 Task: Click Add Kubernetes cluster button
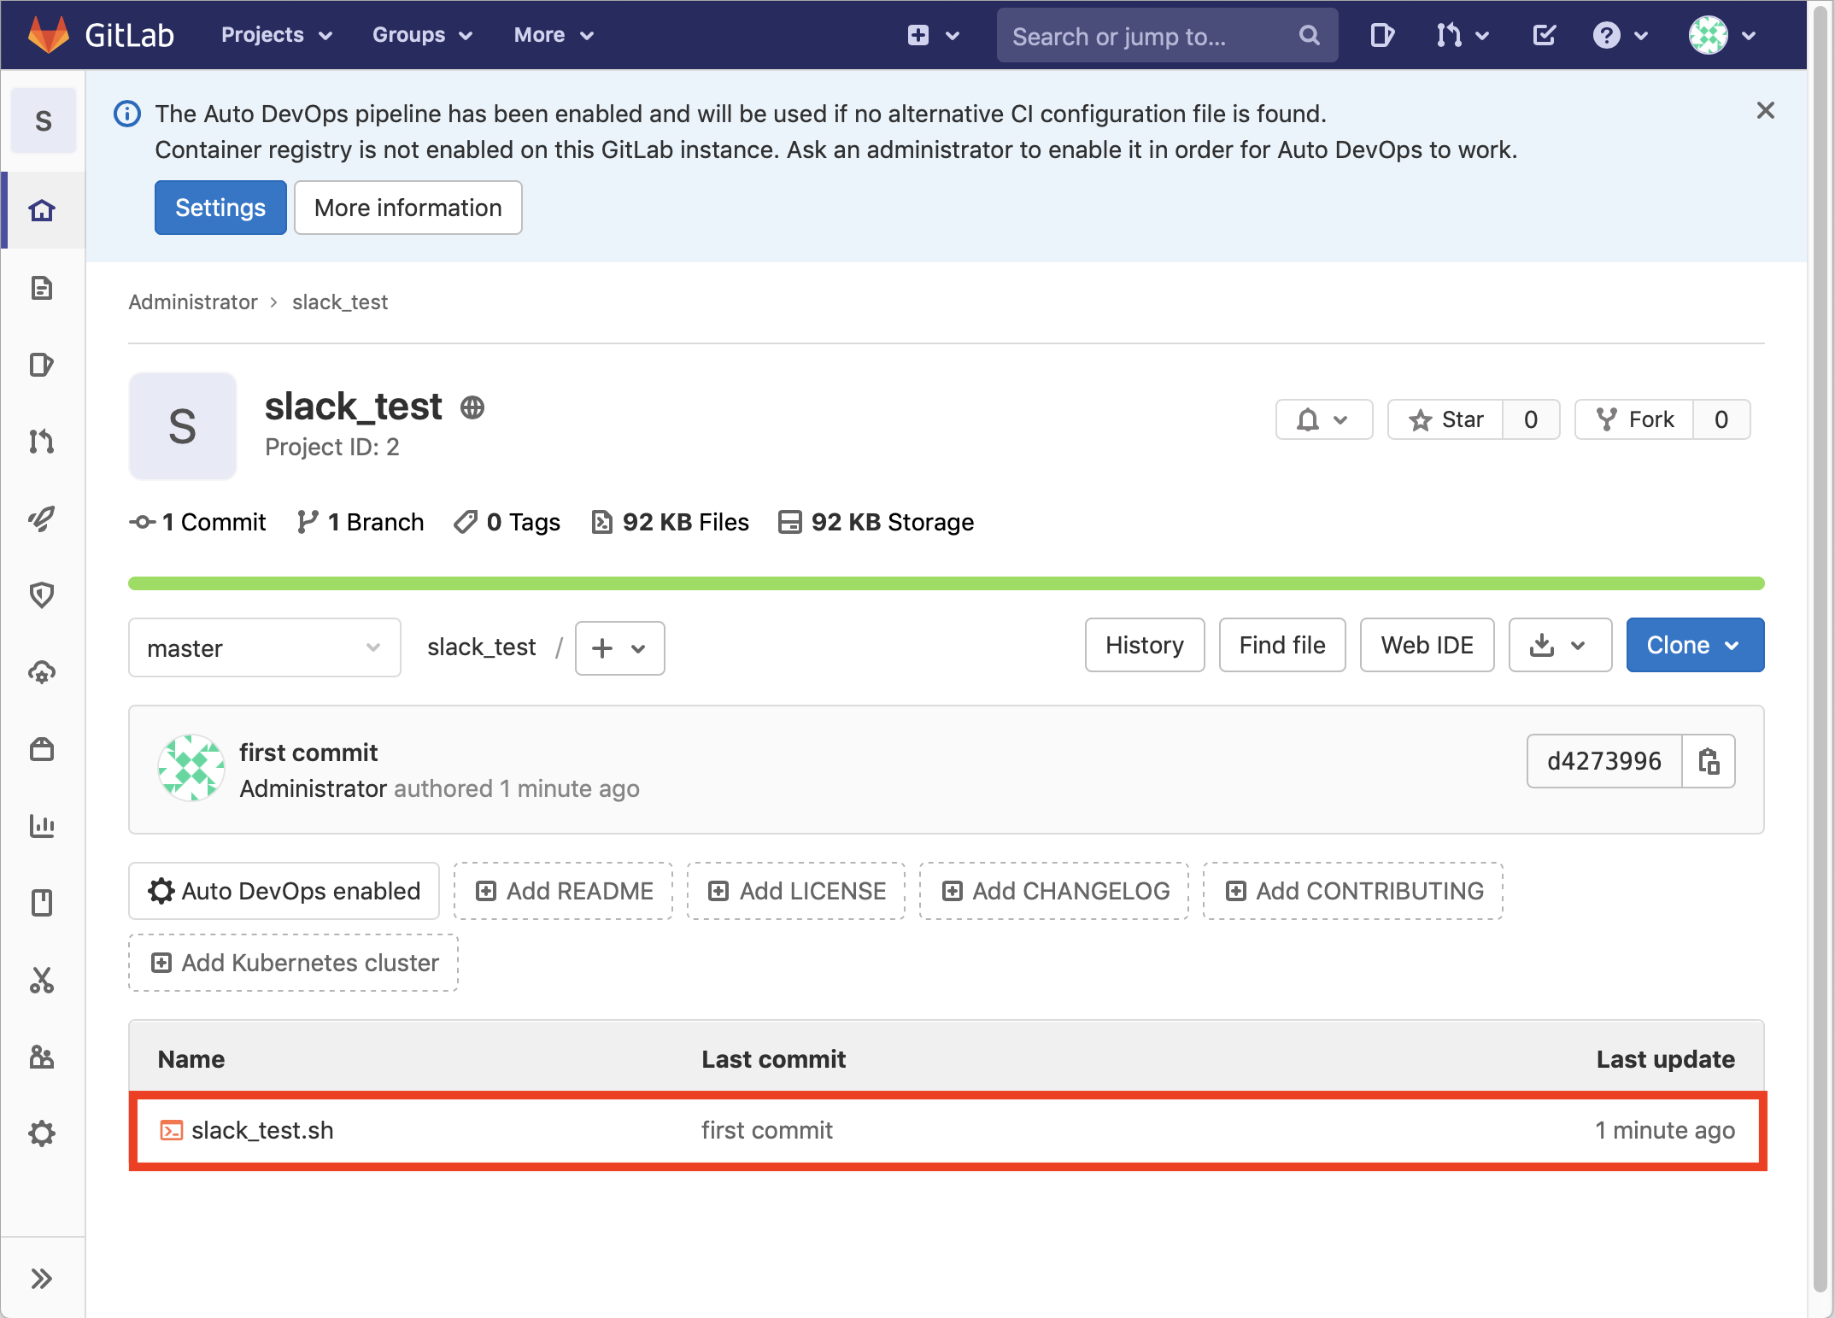coord(293,963)
